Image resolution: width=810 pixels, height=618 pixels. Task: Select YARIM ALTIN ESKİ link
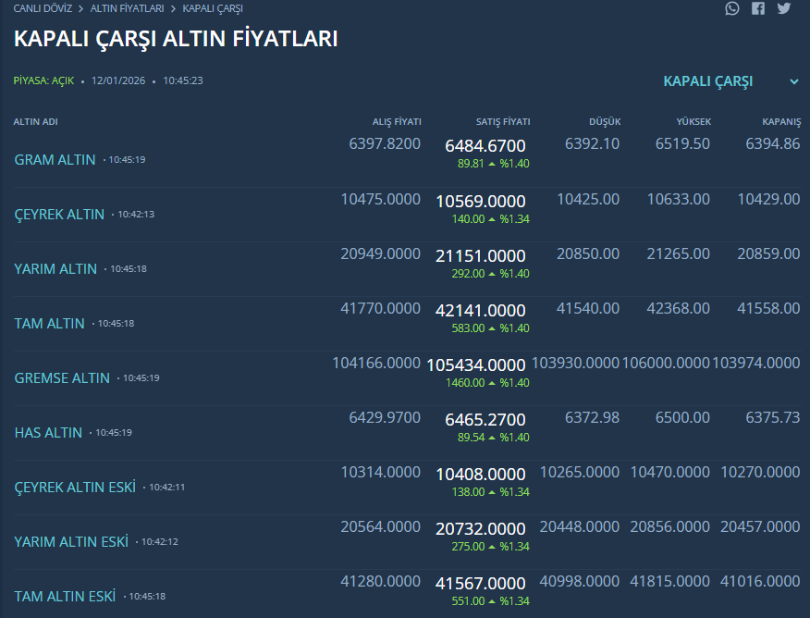pyautogui.click(x=71, y=541)
